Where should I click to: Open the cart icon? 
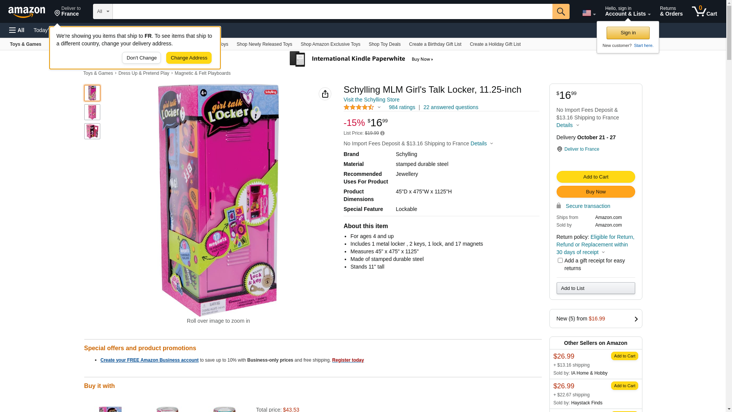point(705,11)
